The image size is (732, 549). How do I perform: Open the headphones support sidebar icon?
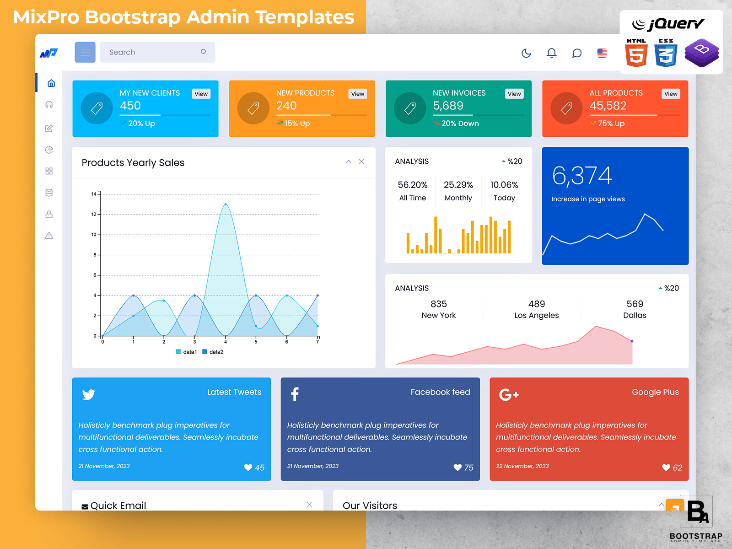(x=49, y=105)
